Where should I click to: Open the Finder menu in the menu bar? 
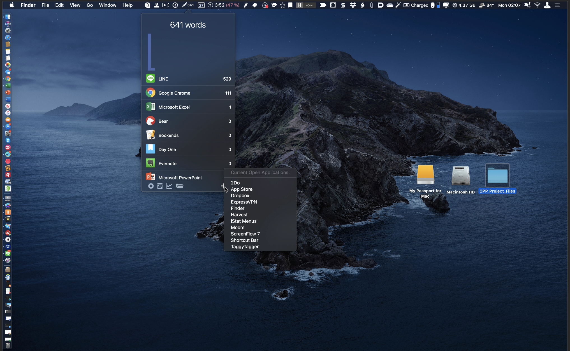pos(28,5)
